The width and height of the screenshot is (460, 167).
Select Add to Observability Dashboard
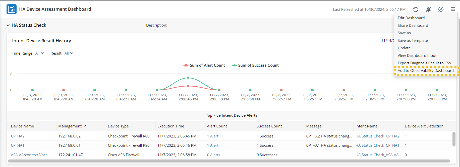(426, 71)
